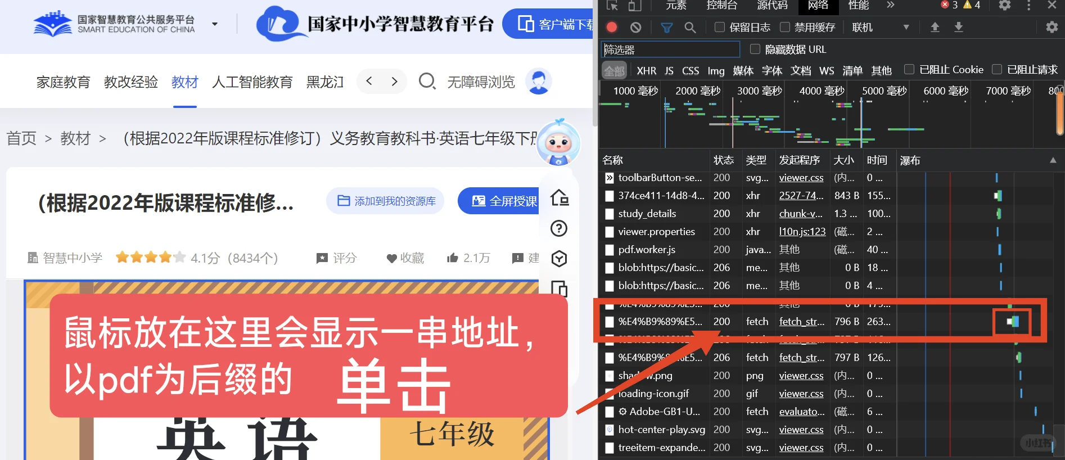Check 隐藏数据 URL checkbox
The image size is (1065, 460).
point(755,49)
